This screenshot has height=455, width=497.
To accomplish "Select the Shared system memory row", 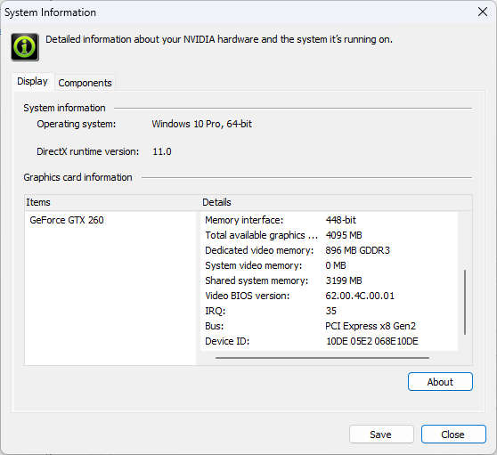I will click(x=329, y=280).
